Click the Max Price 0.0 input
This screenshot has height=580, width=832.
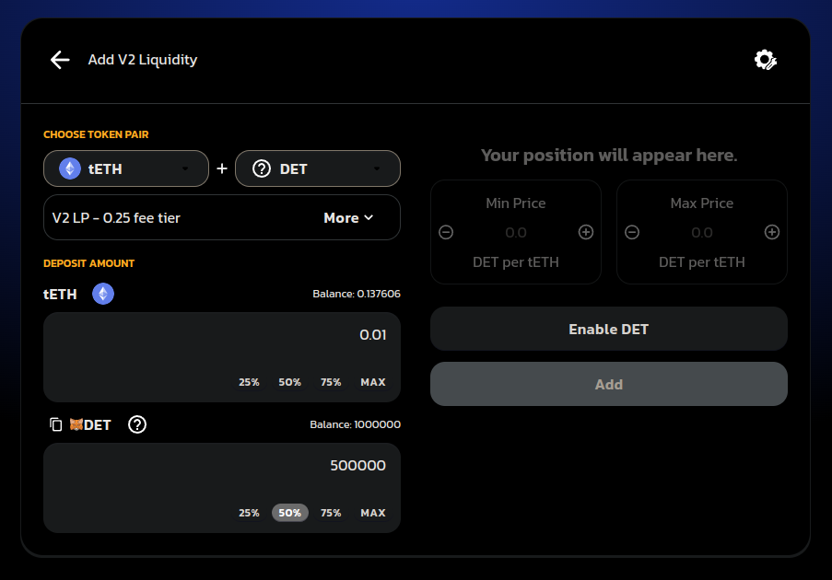click(702, 232)
